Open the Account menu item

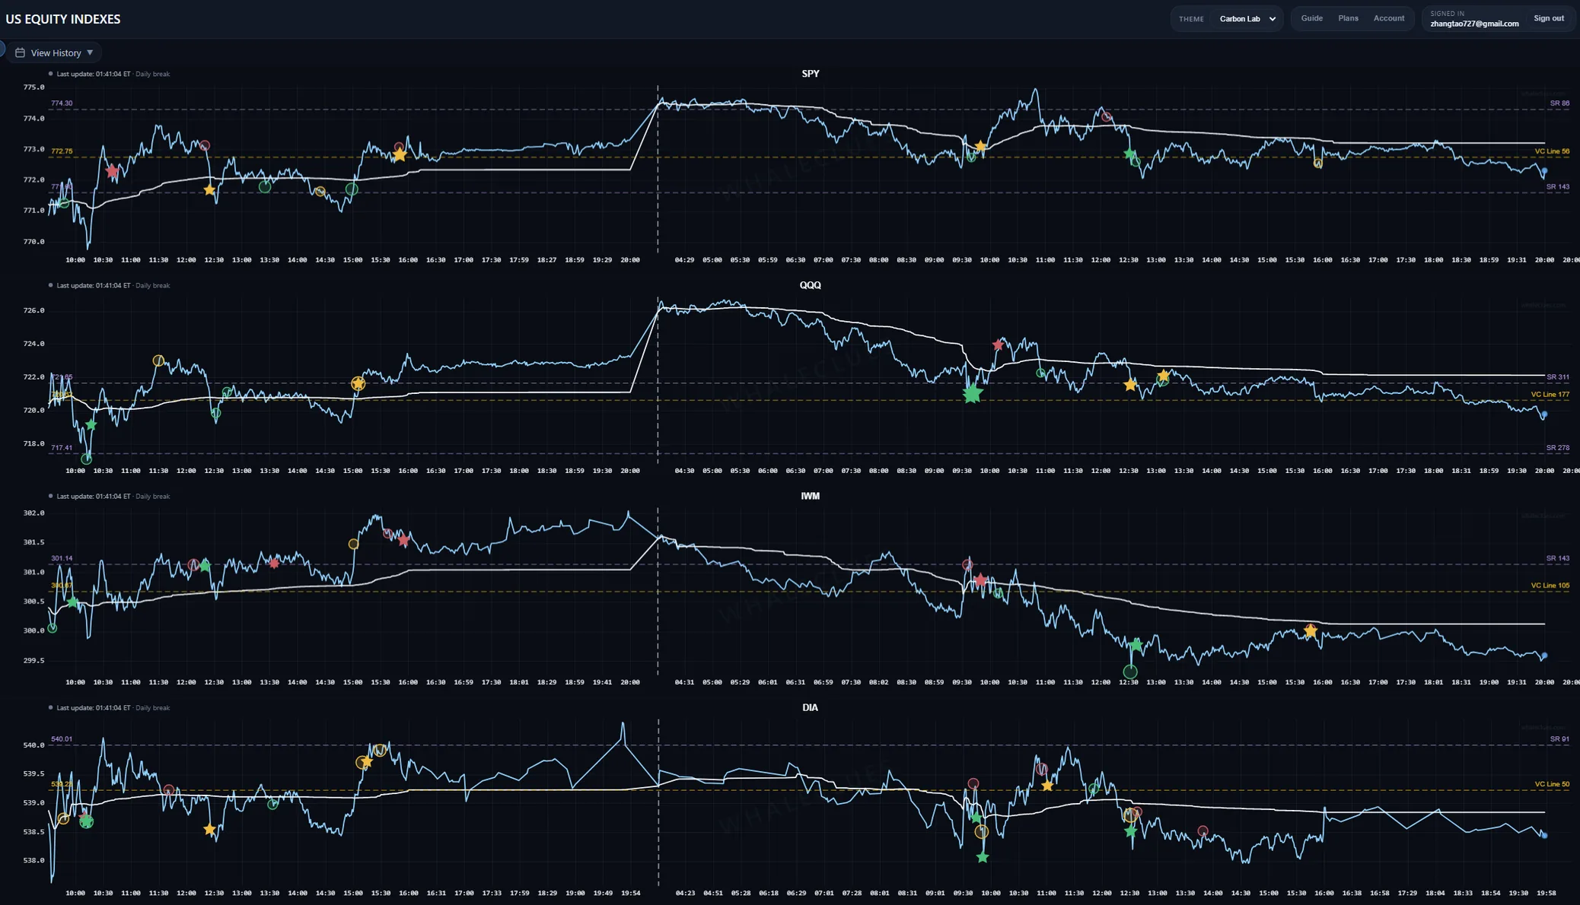(1389, 18)
